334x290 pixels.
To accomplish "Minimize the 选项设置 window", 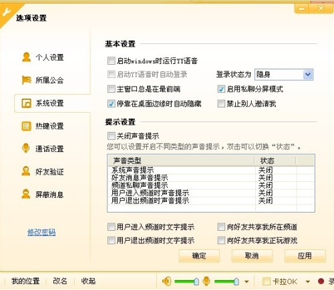I will pos(302,9).
